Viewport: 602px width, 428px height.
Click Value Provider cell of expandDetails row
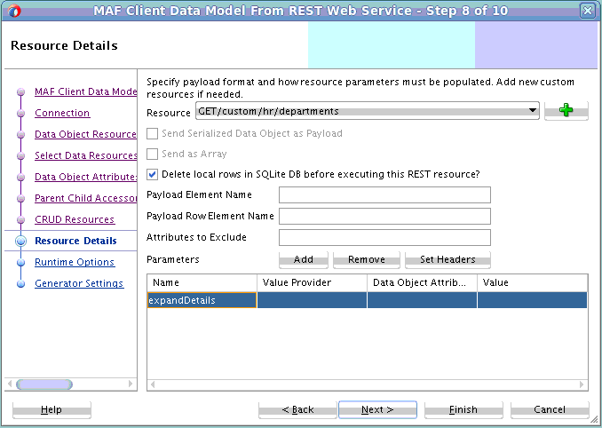tap(312, 300)
